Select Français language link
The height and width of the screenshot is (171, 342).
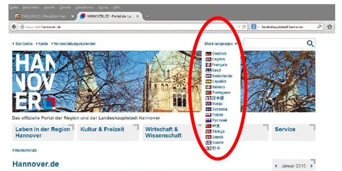click(220, 65)
